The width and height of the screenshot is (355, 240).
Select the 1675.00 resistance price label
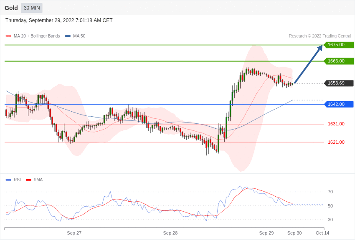[339, 45]
